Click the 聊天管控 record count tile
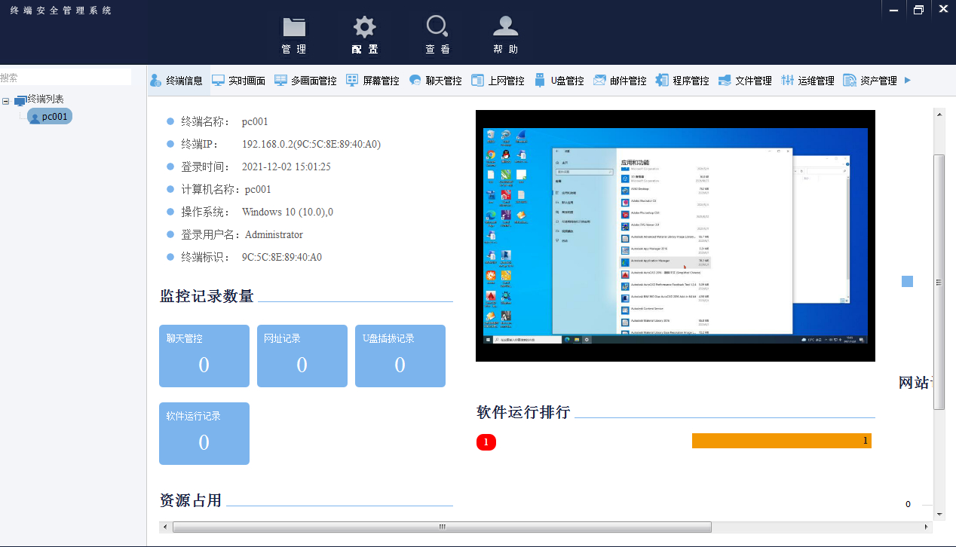 pyautogui.click(x=204, y=356)
